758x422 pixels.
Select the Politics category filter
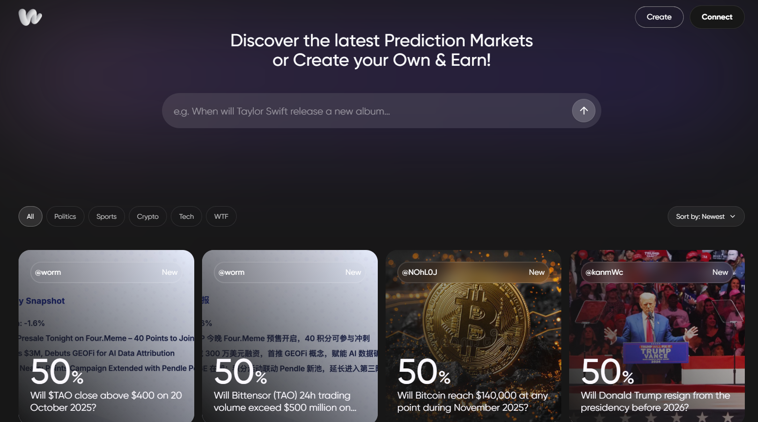[65, 216]
